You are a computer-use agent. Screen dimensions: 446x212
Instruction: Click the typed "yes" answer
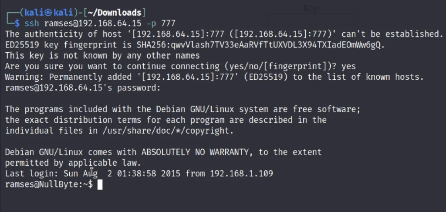tap(348, 67)
